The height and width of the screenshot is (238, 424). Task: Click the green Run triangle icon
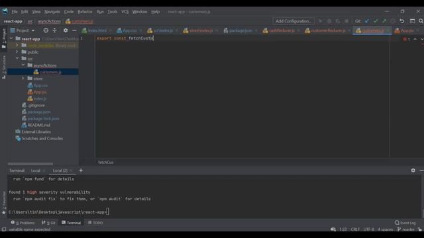321,21
